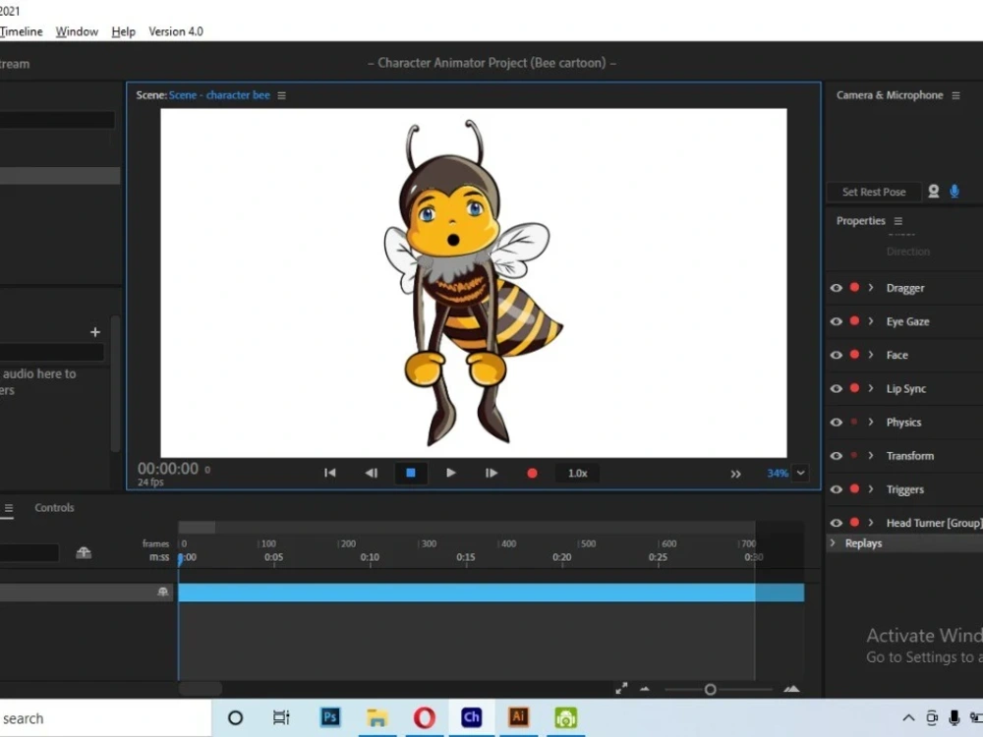The height and width of the screenshot is (737, 983).
Task: Expand the Head Turner [Group] chevron
Action: click(871, 522)
